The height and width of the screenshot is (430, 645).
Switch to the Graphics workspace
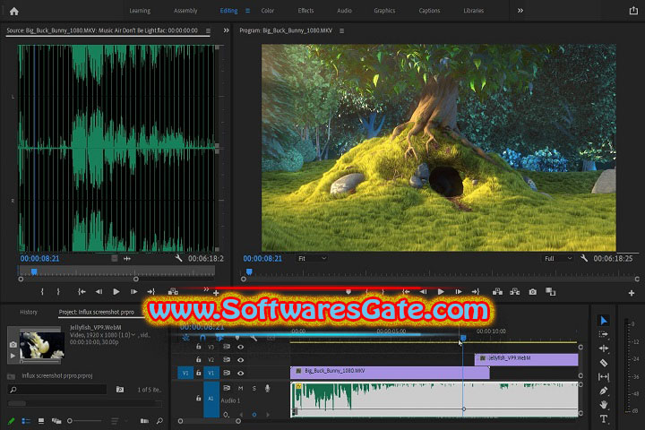384,11
